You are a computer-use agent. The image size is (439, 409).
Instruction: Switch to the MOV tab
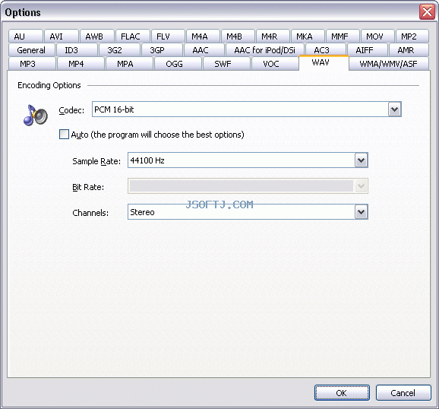click(x=378, y=36)
